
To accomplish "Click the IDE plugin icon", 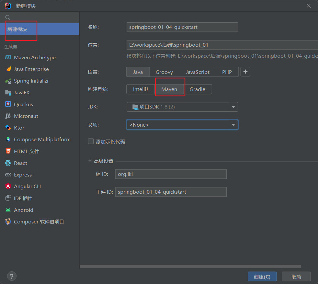I will pos(8,198).
